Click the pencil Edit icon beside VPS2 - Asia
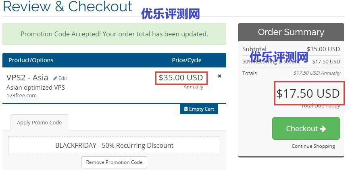Screen dimensions: 352x170 tap(60, 78)
